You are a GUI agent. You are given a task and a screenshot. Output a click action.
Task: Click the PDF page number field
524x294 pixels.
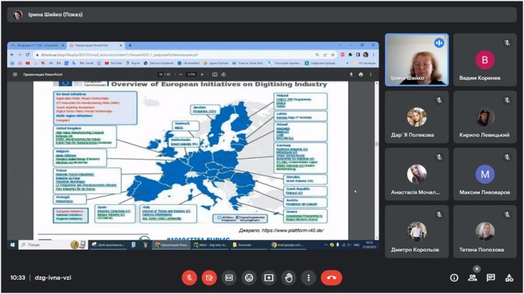[161, 74]
